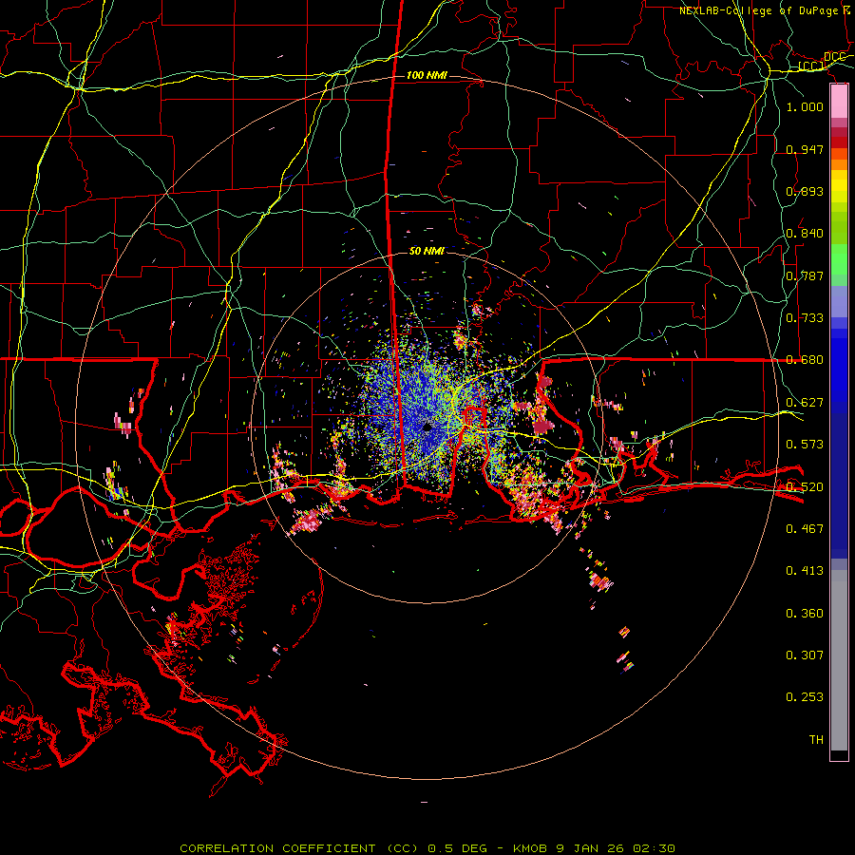Click the 0.467 value on the color scale
This screenshot has height=855, width=855.
pyautogui.click(x=805, y=529)
